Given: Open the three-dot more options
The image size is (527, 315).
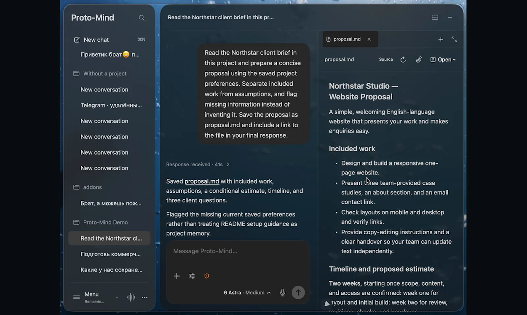Looking at the screenshot, I should [x=145, y=297].
